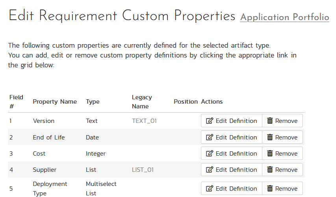Select the LIST_01 legacy name cell
This screenshot has height=197, width=336.
point(143,170)
